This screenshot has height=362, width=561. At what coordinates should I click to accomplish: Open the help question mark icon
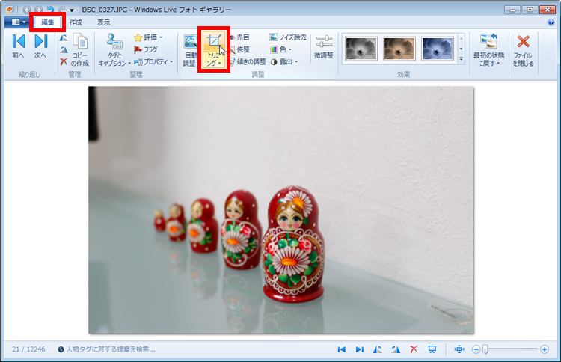[551, 22]
